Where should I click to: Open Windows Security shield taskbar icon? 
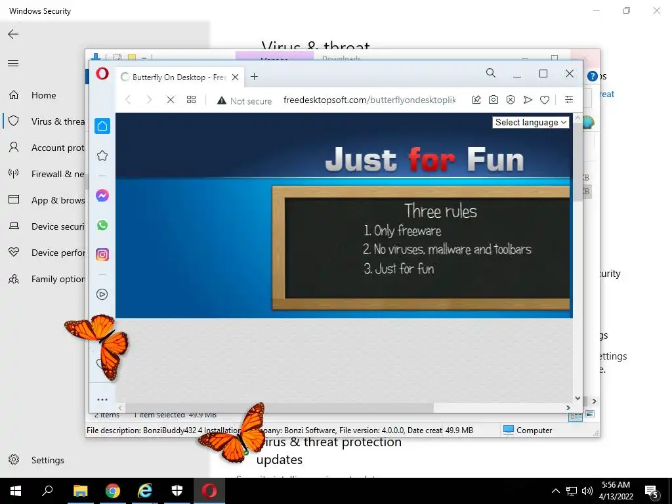click(x=177, y=491)
